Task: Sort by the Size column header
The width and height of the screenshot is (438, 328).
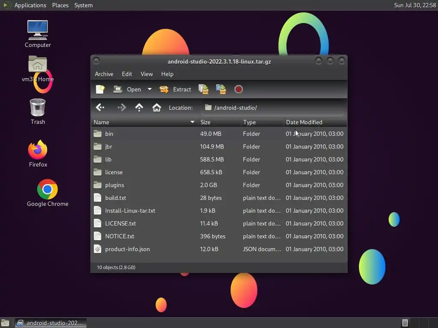Action: point(219,122)
